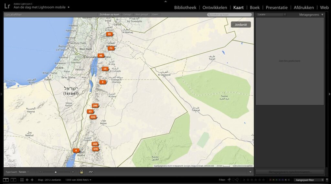Image resolution: width=331 pixels, height=184 pixels.
Task: Click the photo cluster marker labeled 379
Action: [x=95, y=149]
